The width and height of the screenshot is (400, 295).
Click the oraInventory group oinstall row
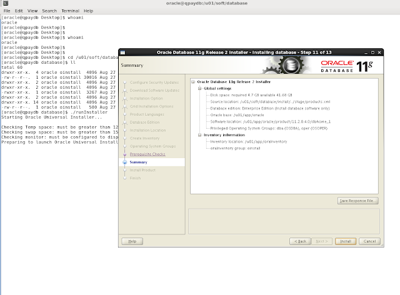pos(235,148)
